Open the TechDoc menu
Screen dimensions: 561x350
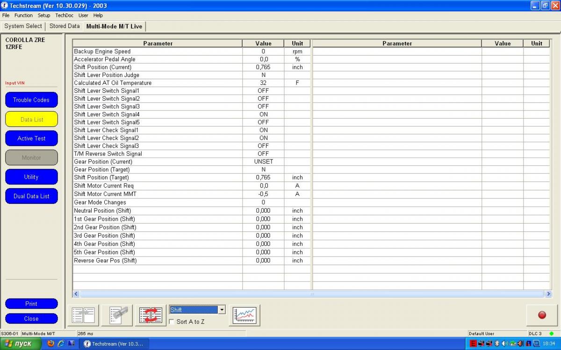(65, 15)
